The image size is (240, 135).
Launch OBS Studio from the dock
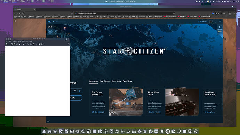coord(106,131)
